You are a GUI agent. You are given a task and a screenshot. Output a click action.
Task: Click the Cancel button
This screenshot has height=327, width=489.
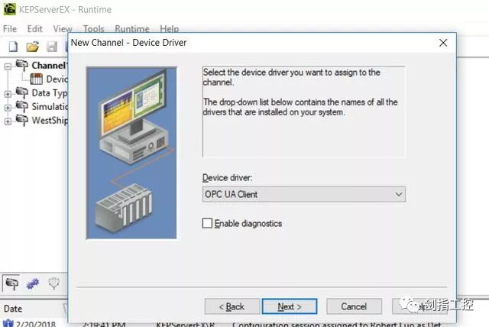click(x=354, y=306)
